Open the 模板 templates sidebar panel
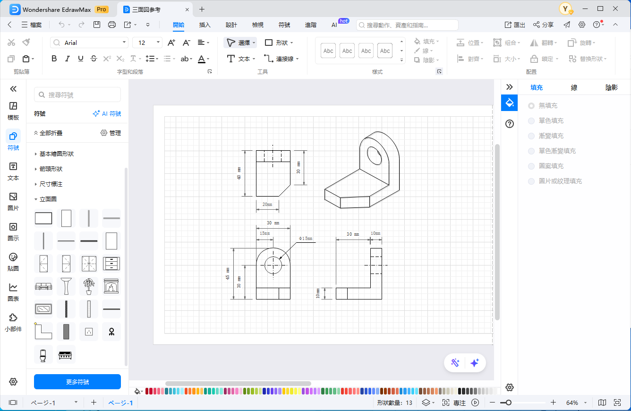Screen dimensions: 631x411 pos(13,110)
